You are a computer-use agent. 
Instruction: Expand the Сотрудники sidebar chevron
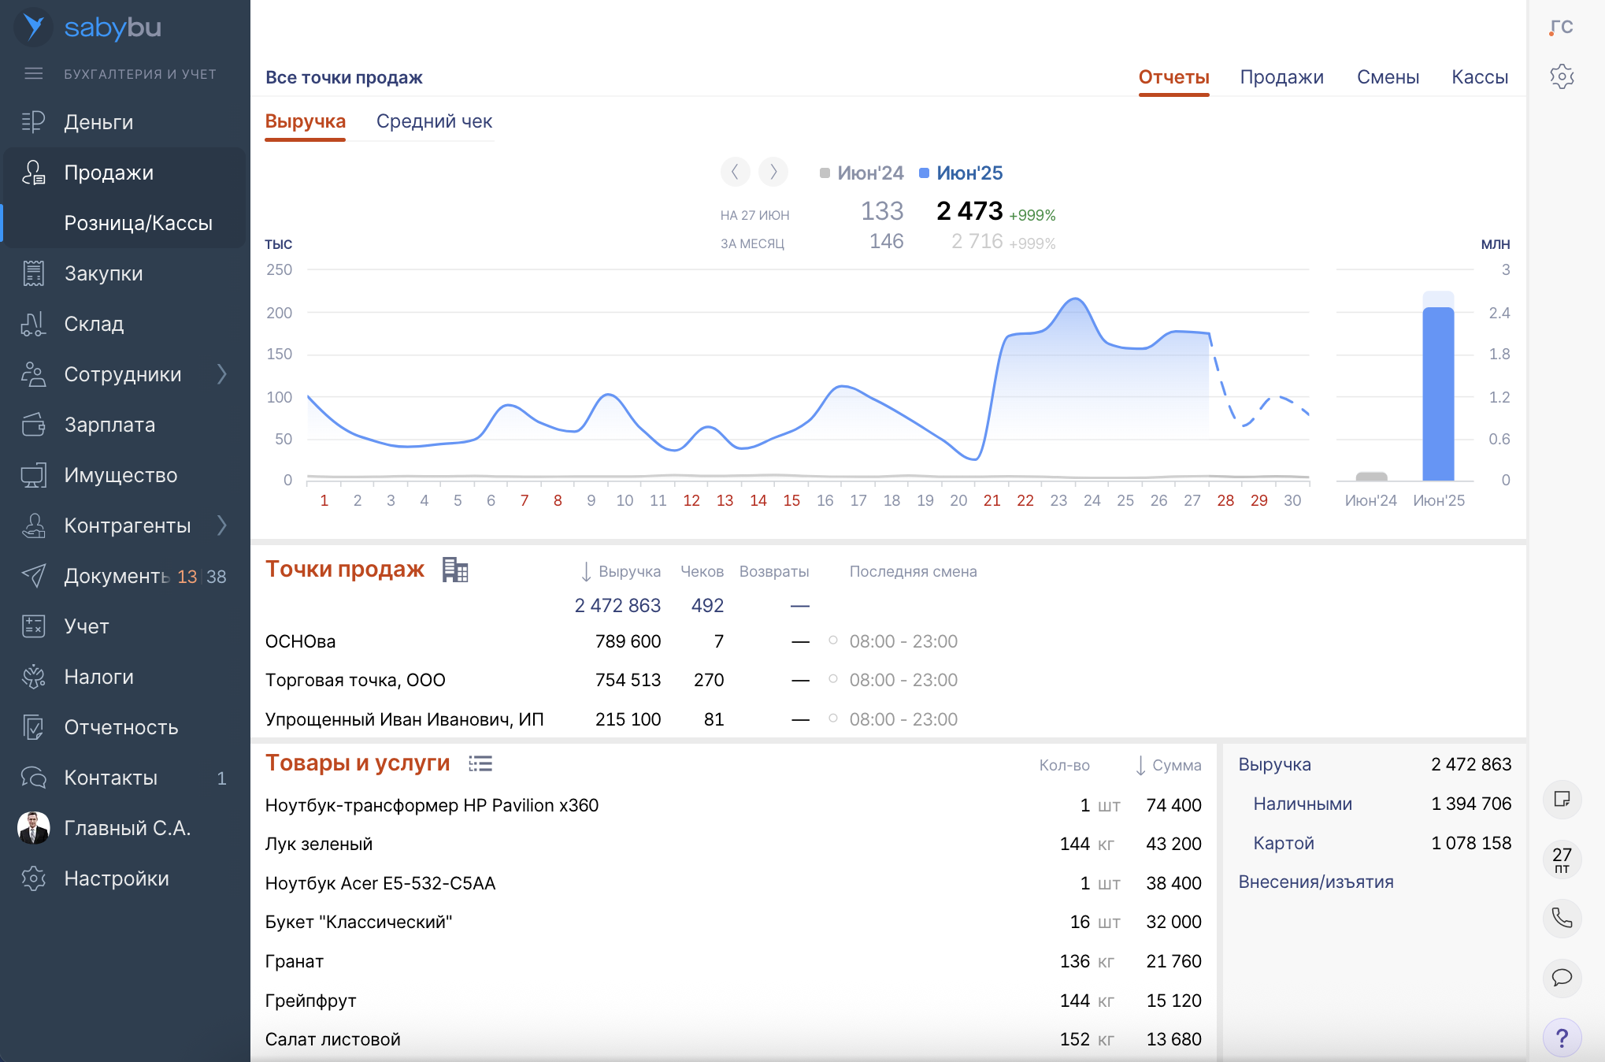222,374
